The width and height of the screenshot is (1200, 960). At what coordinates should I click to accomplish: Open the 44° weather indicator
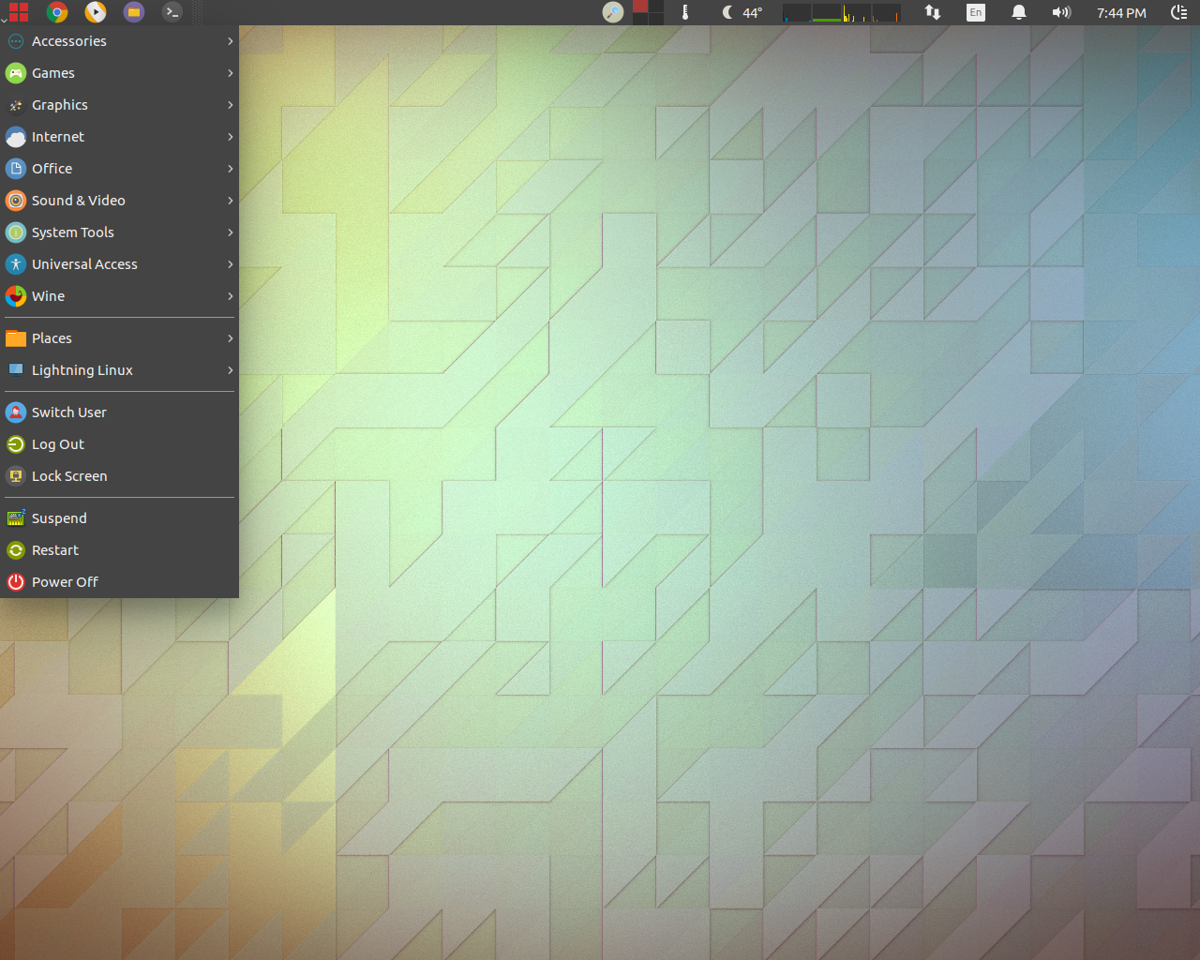point(742,12)
